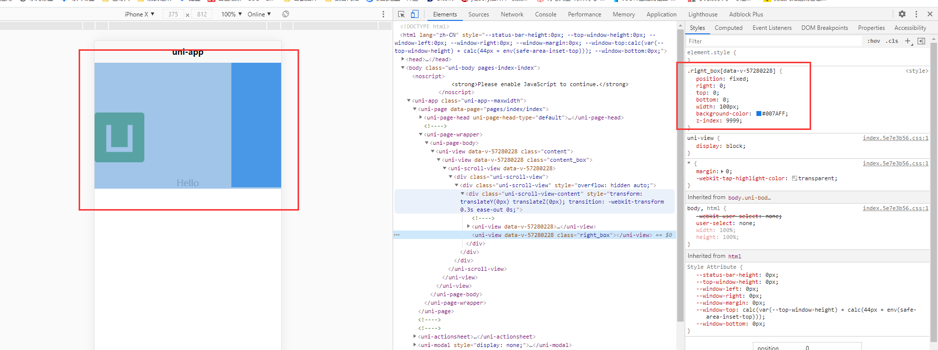This screenshot has width=938, height=350.
Task: Toggle the device toolbar icon
Action: [x=415, y=14]
